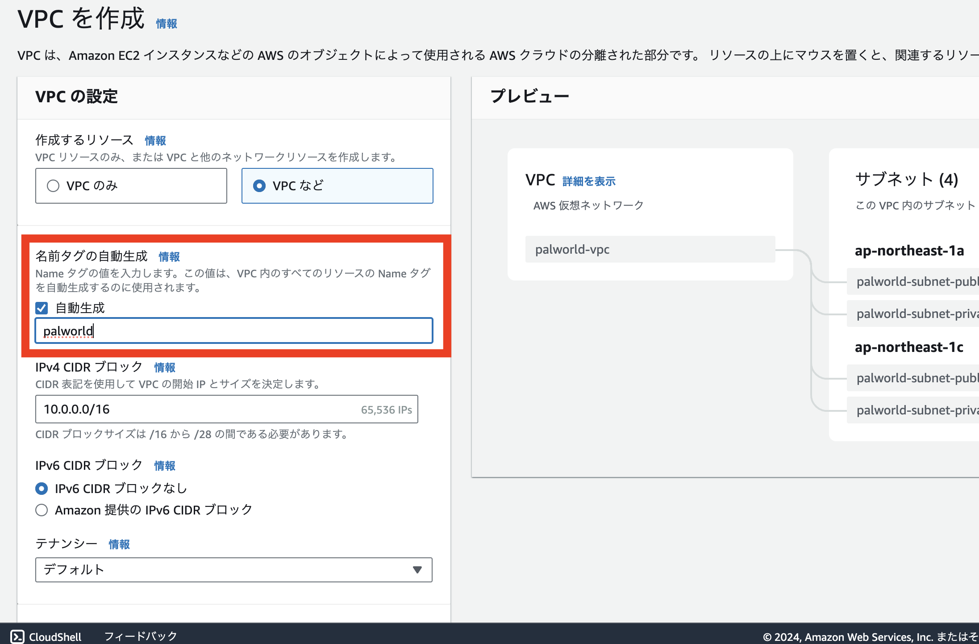This screenshot has height=644, width=979.
Task: Open CloudShell terminal icon
Action: 17,636
